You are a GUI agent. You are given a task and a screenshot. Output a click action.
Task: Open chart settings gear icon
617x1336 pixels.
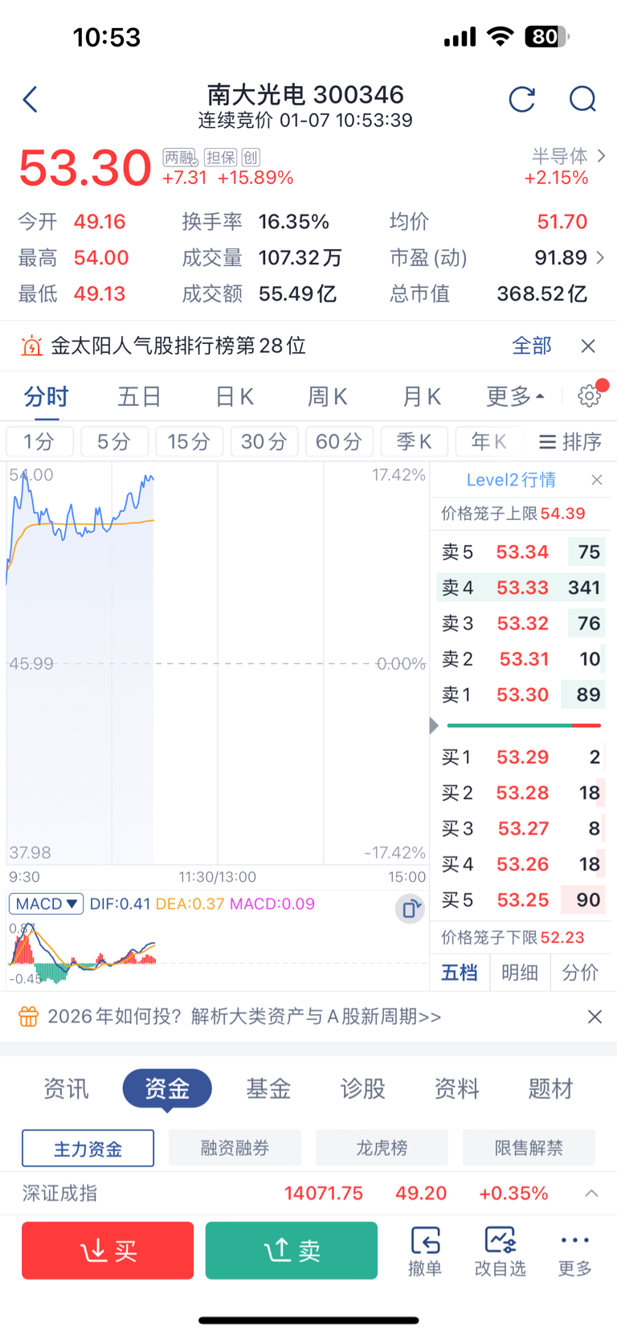coord(590,395)
